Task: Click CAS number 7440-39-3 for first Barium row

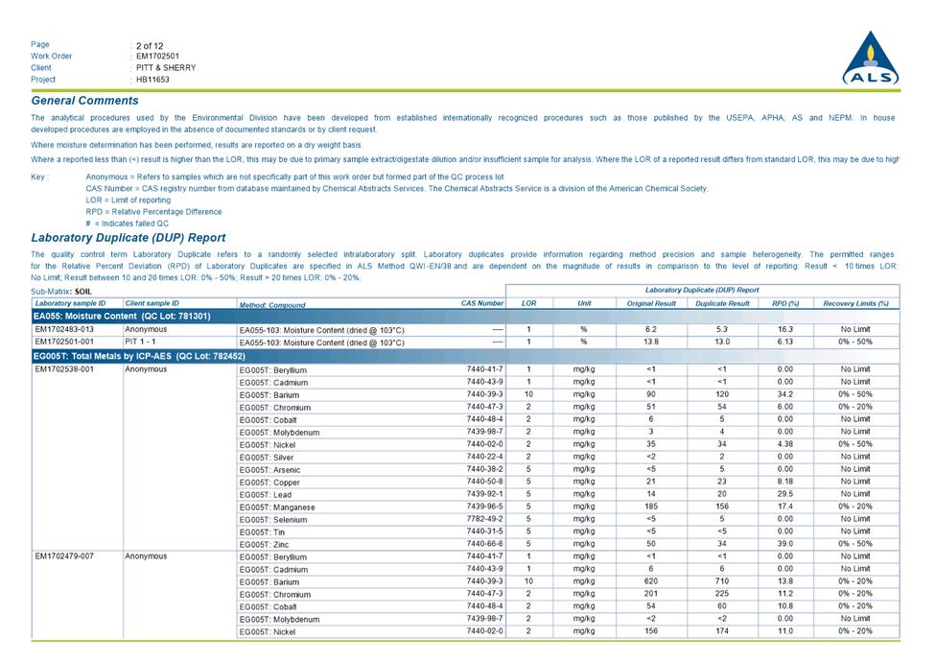Action: 484,394
